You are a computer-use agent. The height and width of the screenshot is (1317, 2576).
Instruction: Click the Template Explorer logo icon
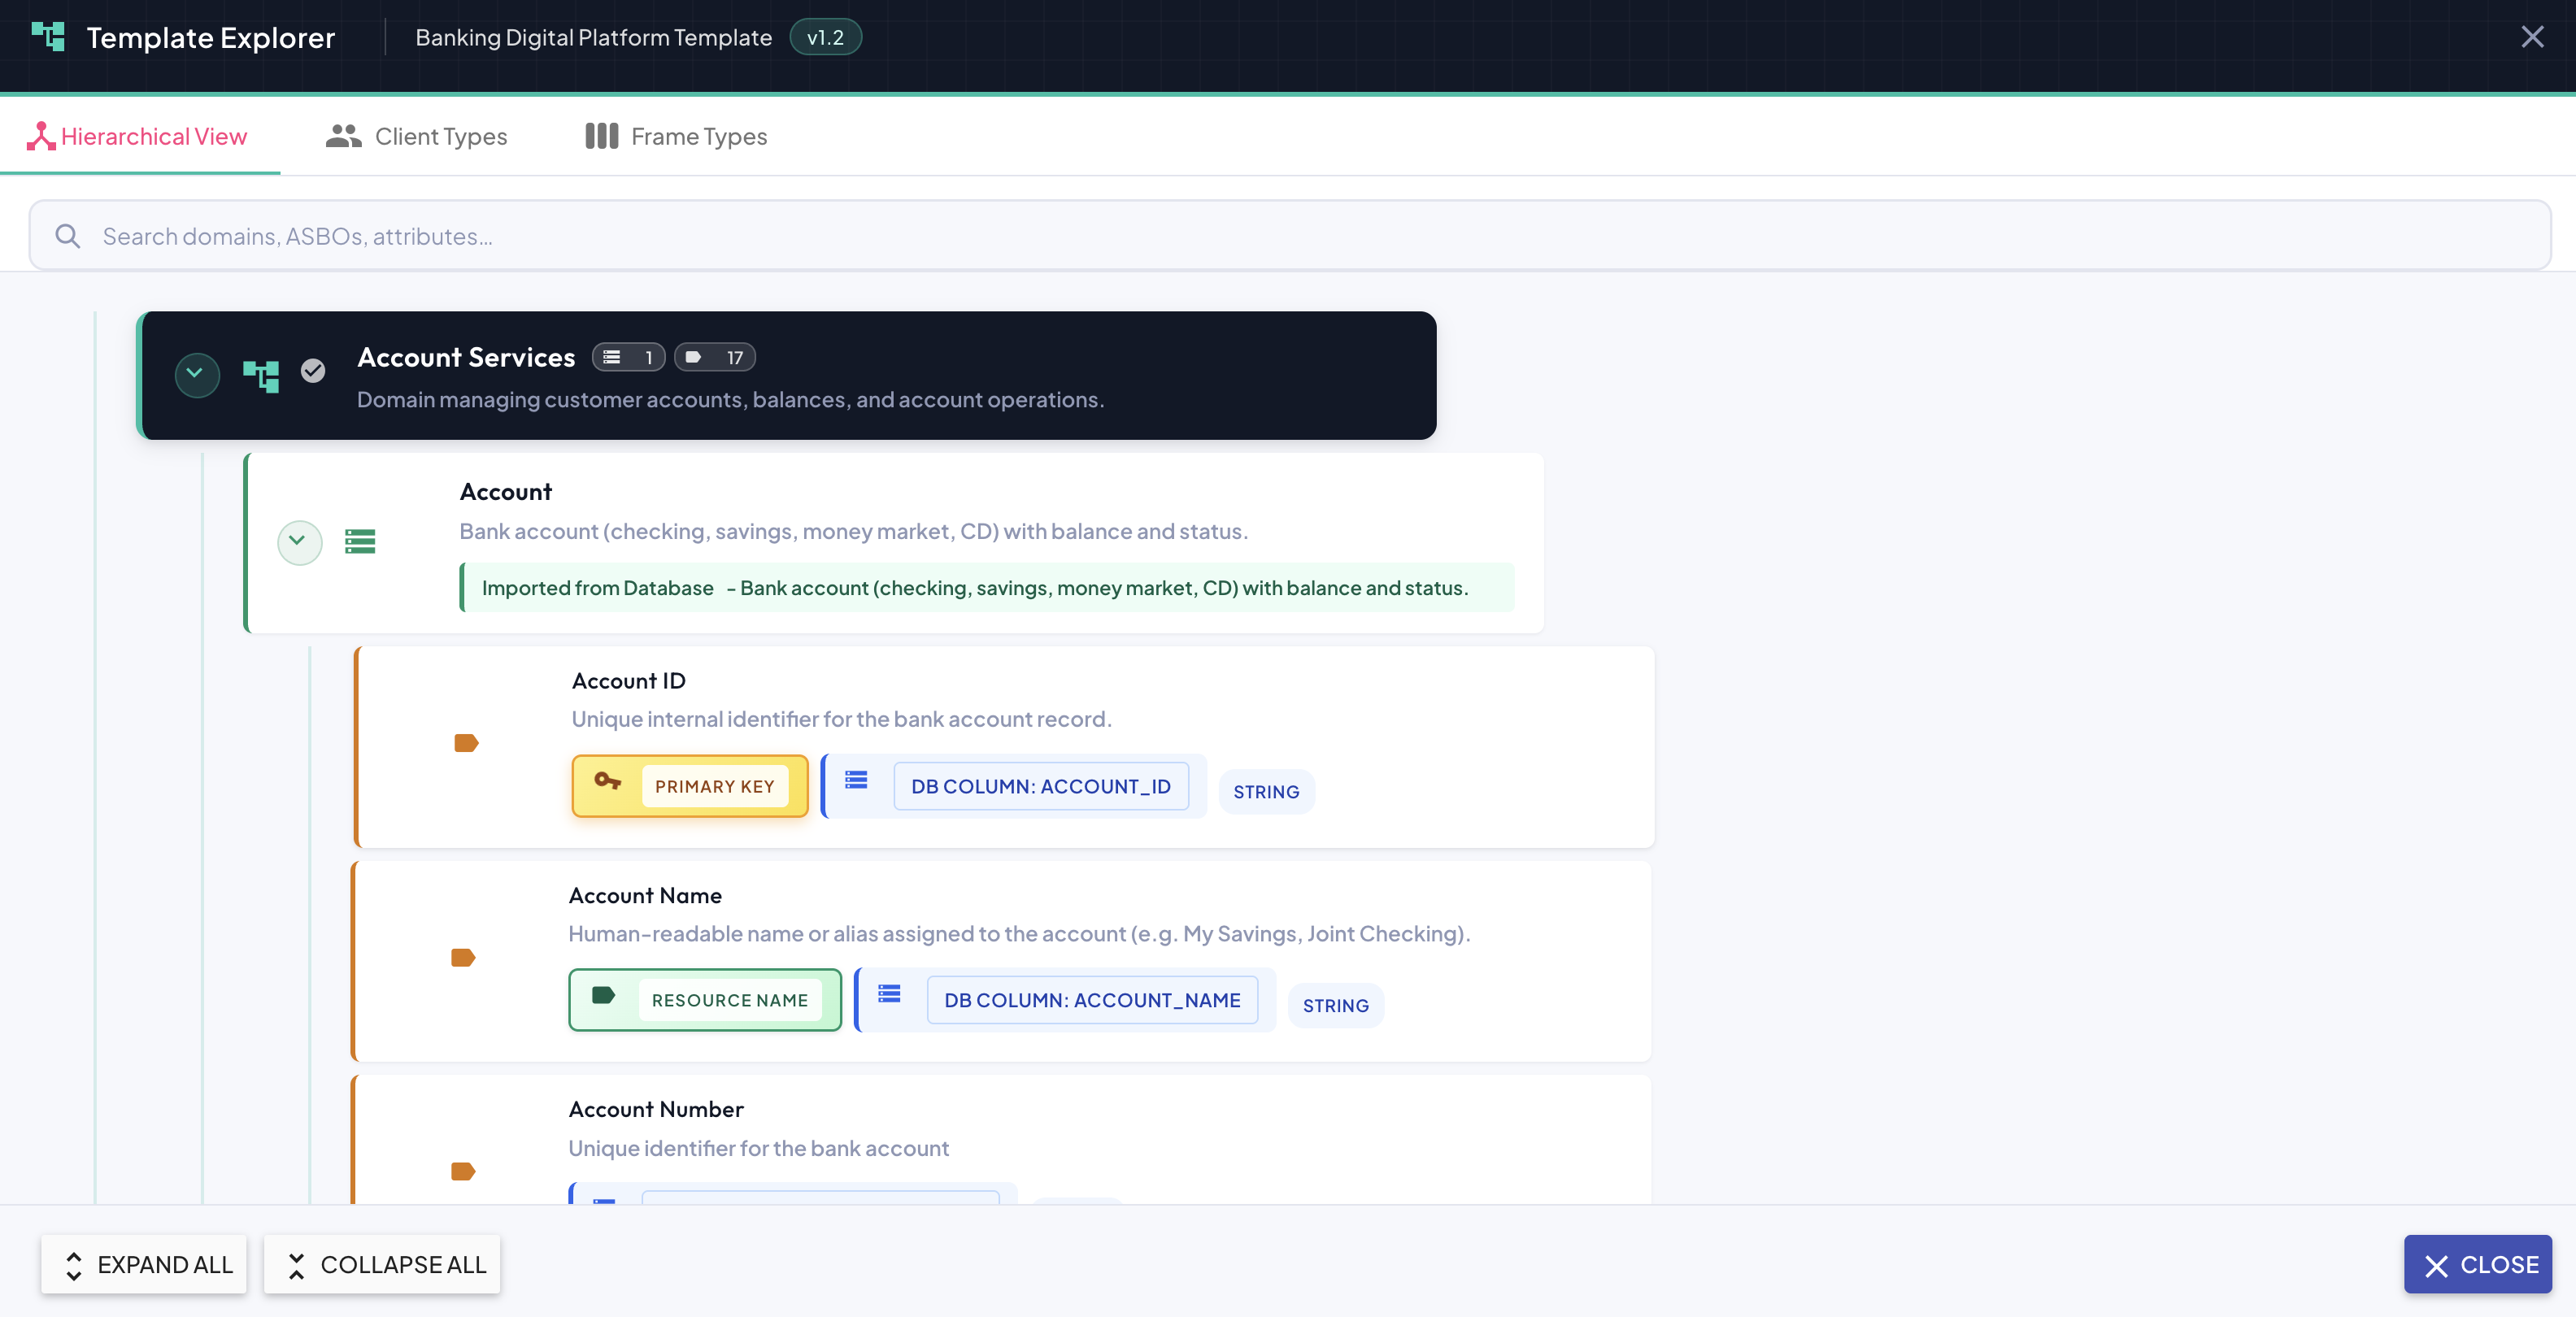(x=48, y=37)
